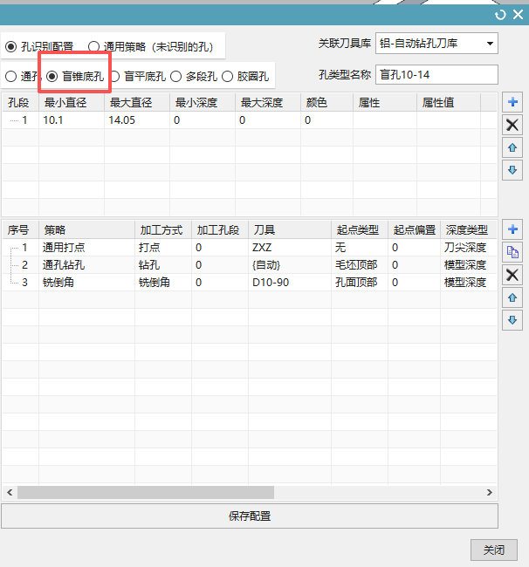
Task: Delete strategy with the lower X icon
Action: click(x=512, y=275)
